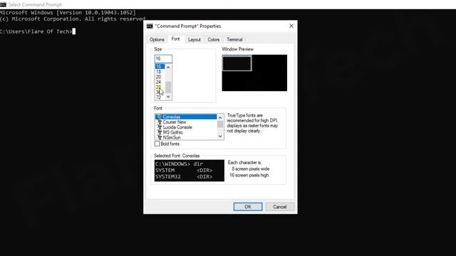Click TrueType icon beside Lucida Console

pyautogui.click(x=160, y=127)
